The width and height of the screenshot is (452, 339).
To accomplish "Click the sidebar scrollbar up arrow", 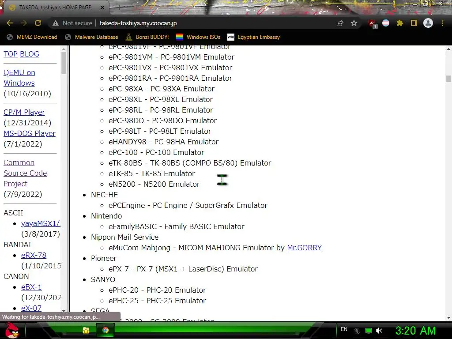I will pyautogui.click(x=64, y=49).
